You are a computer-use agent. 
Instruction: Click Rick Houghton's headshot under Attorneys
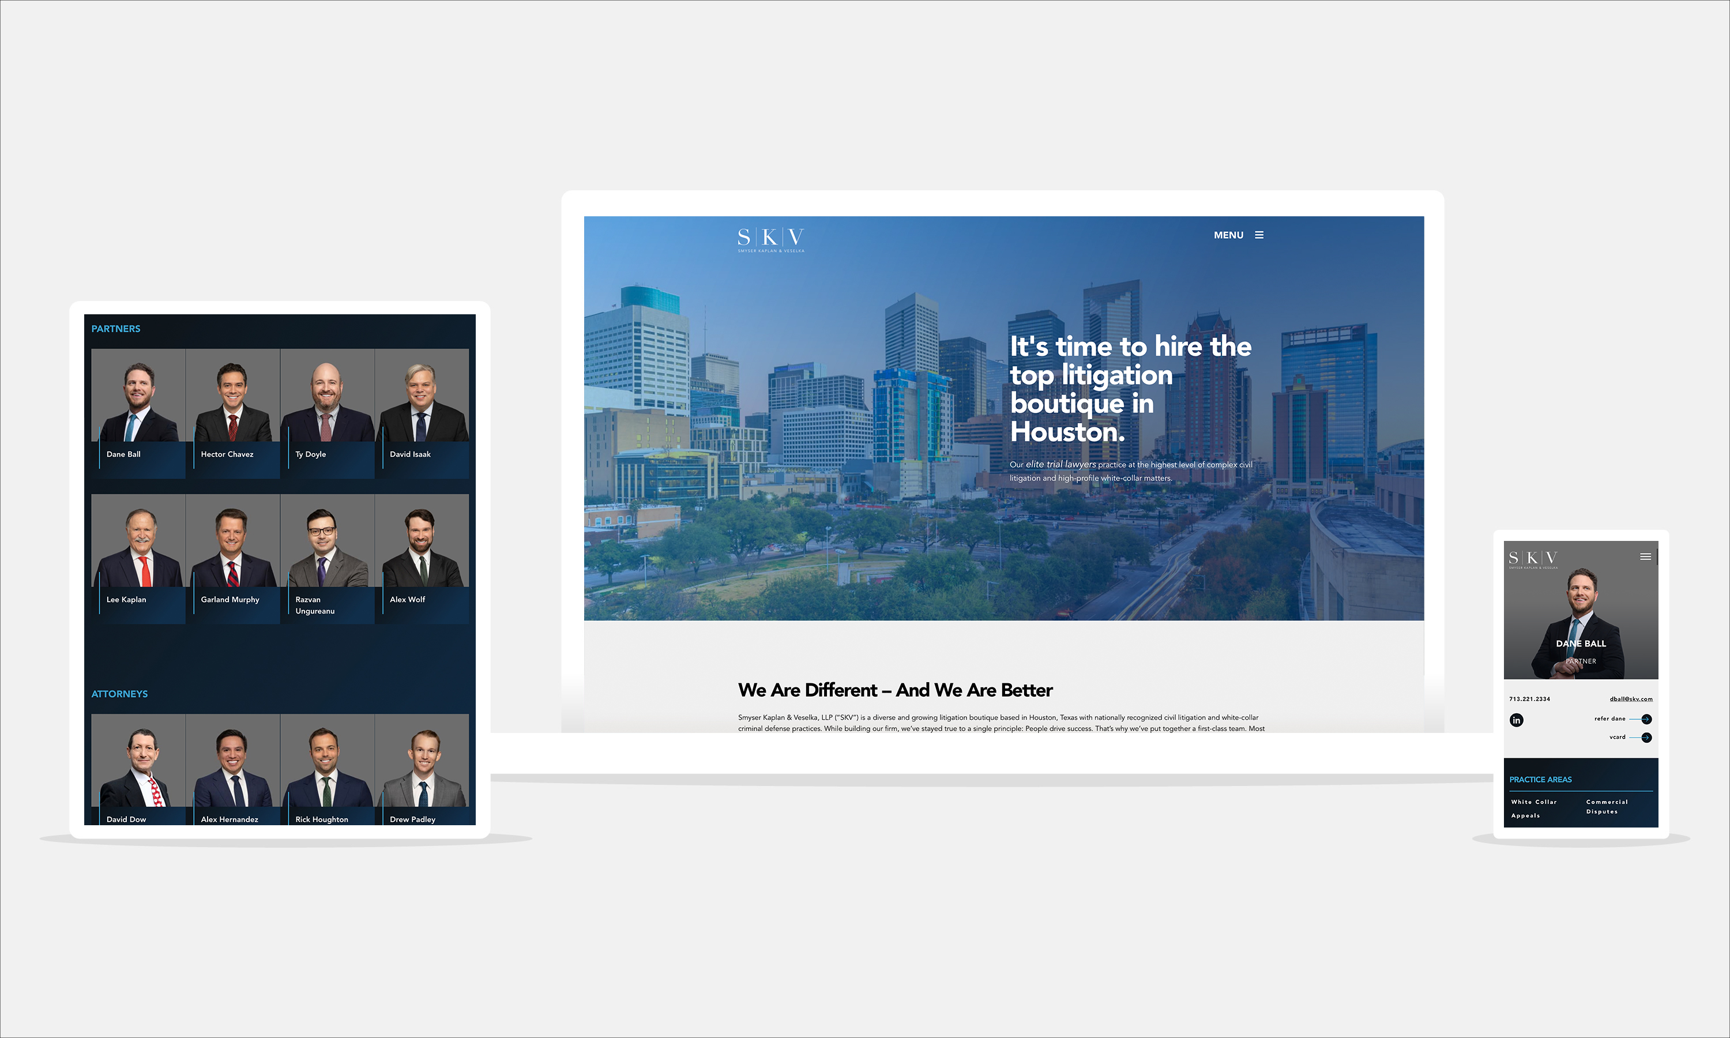point(328,766)
